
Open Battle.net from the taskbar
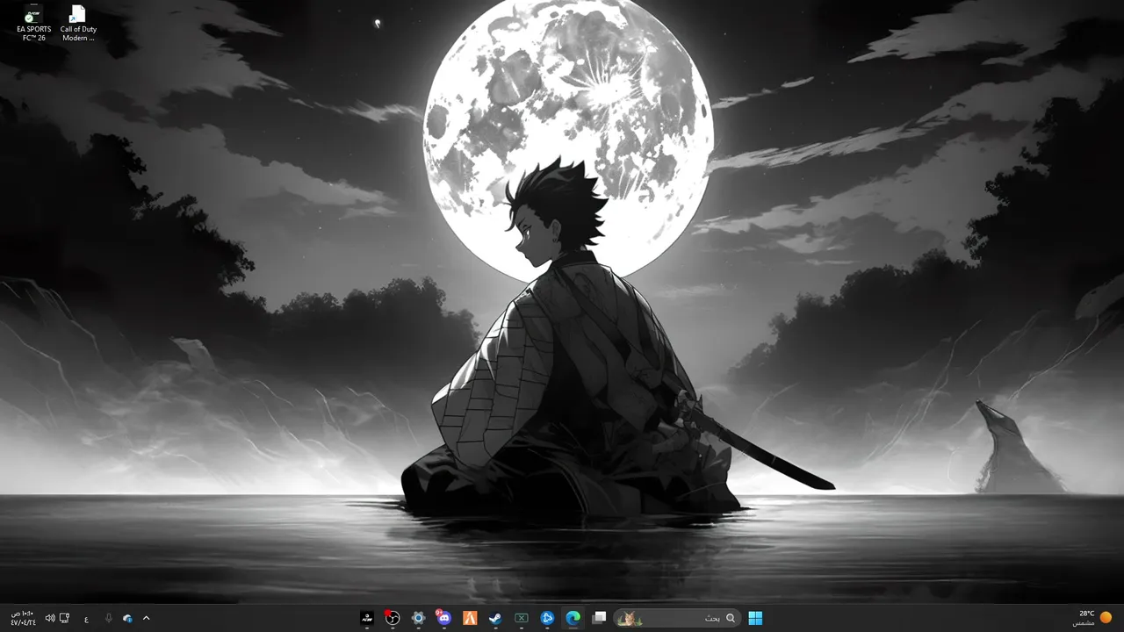547,618
